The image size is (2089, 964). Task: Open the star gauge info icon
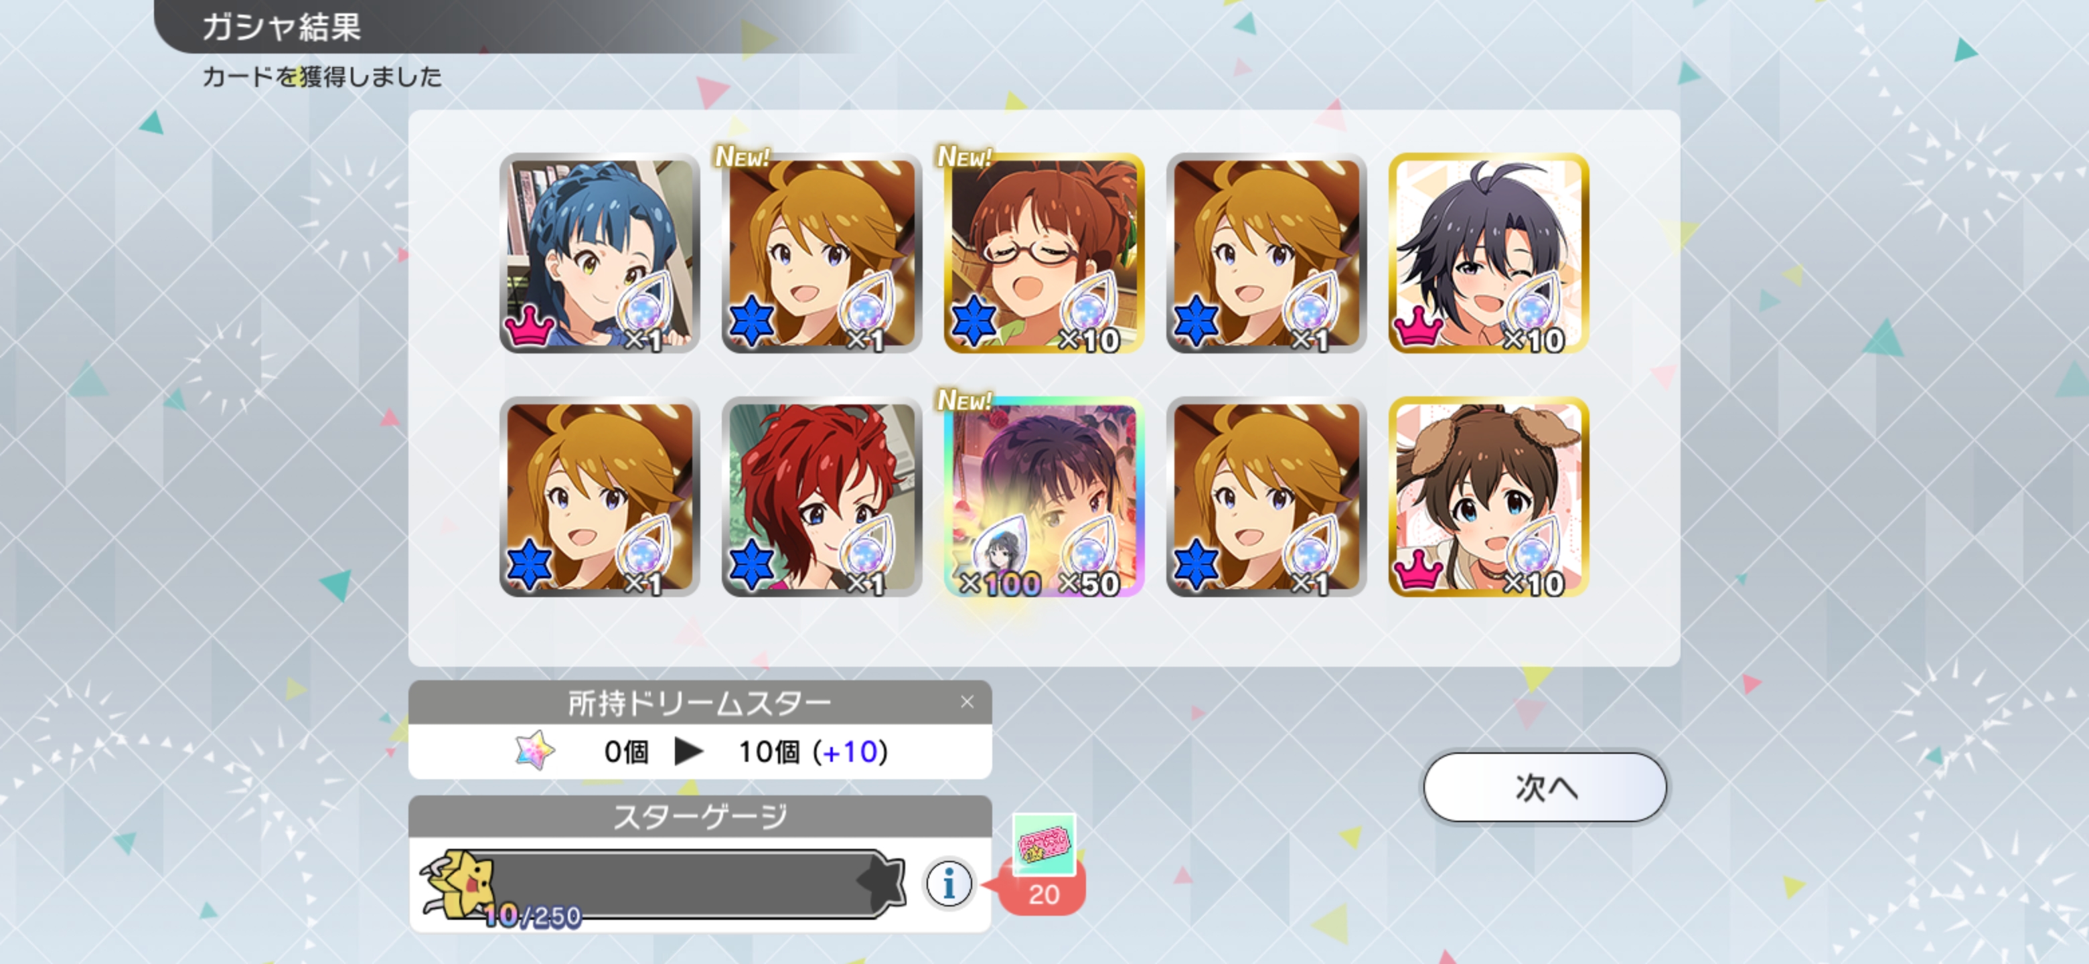[x=948, y=883]
